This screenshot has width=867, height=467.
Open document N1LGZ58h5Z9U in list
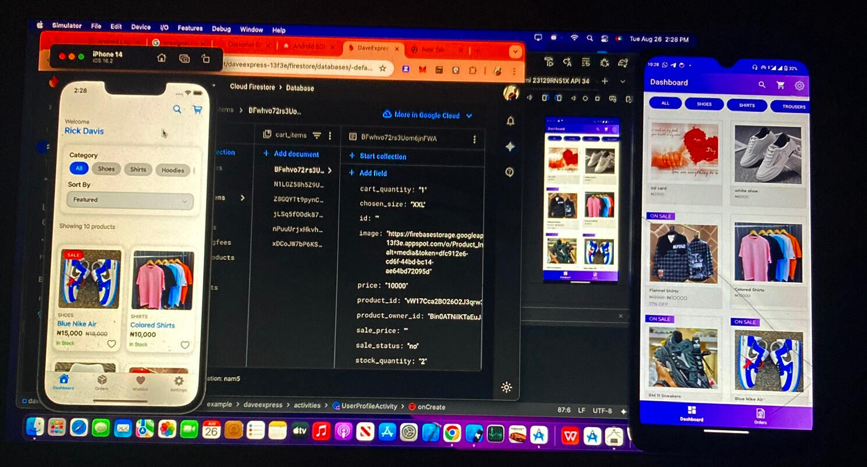point(299,185)
